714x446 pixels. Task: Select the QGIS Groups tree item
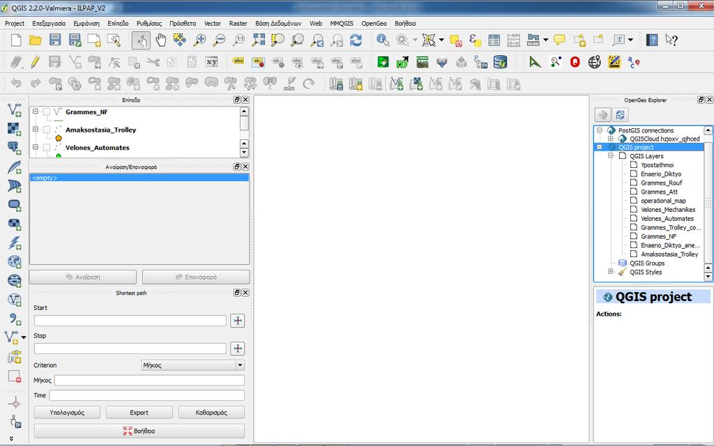point(646,263)
